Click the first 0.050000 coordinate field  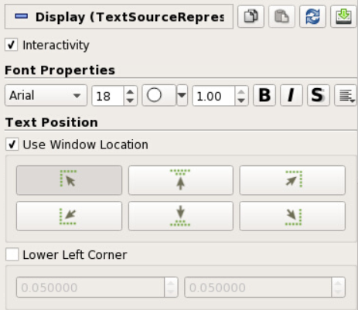click(x=90, y=288)
